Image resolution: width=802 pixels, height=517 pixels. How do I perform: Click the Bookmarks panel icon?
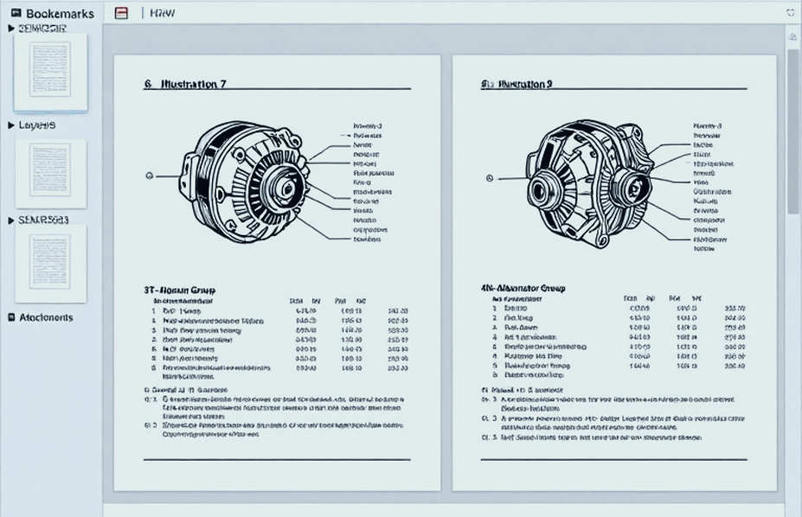16,13
